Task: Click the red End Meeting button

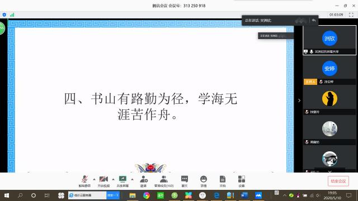Action: (338, 181)
